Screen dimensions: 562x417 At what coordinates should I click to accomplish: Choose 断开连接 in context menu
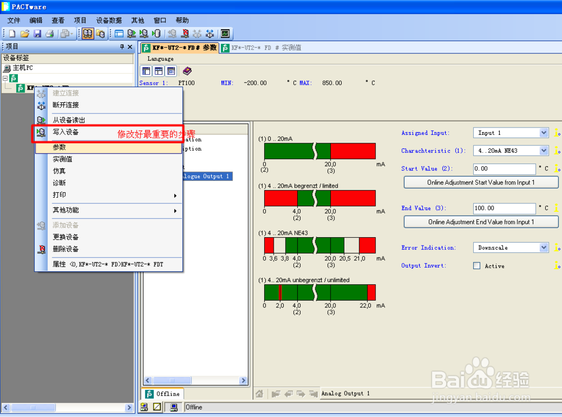tap(109, 105)
